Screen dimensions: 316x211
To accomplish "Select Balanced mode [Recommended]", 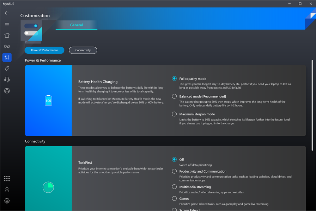I will pyautogui.click(x=174, y=96).
